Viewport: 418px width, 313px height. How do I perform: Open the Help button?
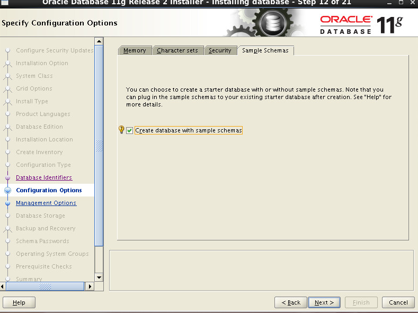pos(19,302)
